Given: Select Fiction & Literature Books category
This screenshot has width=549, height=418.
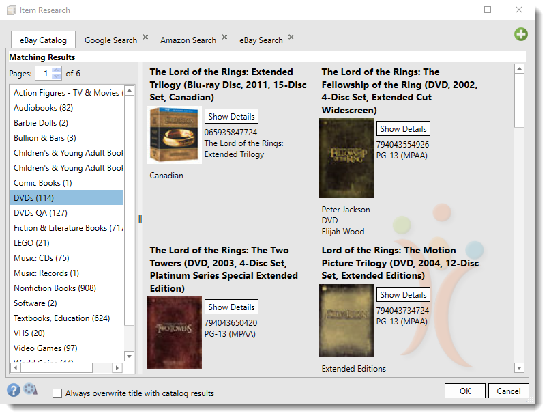Looking at the screenshot, I should (x=67, y=228).
